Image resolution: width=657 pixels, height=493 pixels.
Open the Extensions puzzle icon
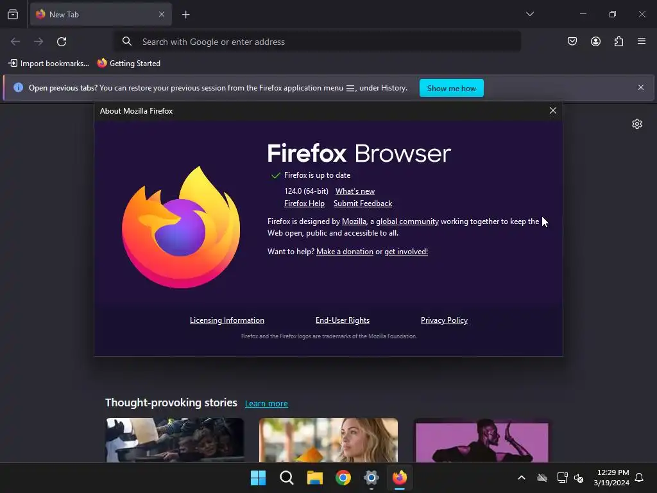tap(619, 41)
